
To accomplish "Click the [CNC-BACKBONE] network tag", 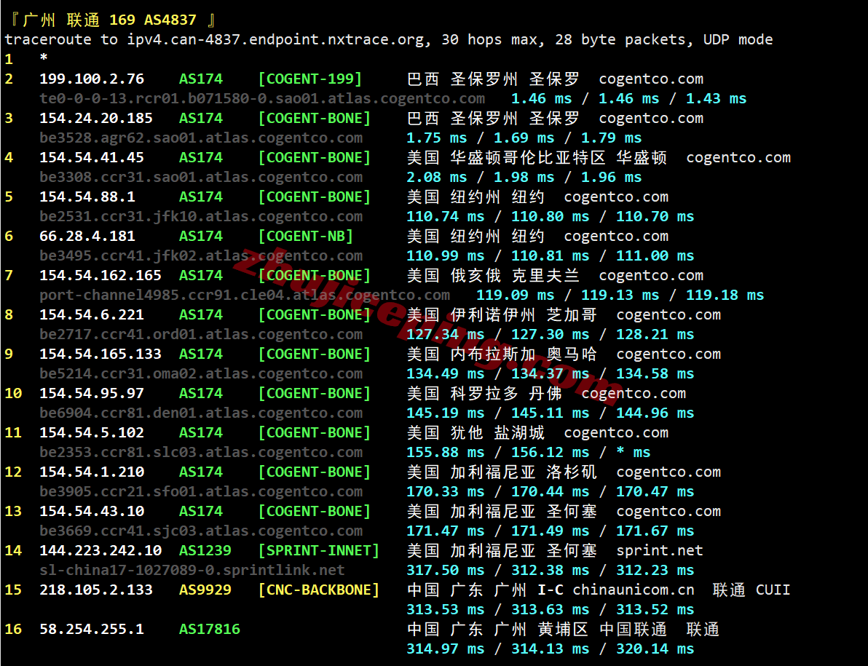I will click(x=319, y=590).
